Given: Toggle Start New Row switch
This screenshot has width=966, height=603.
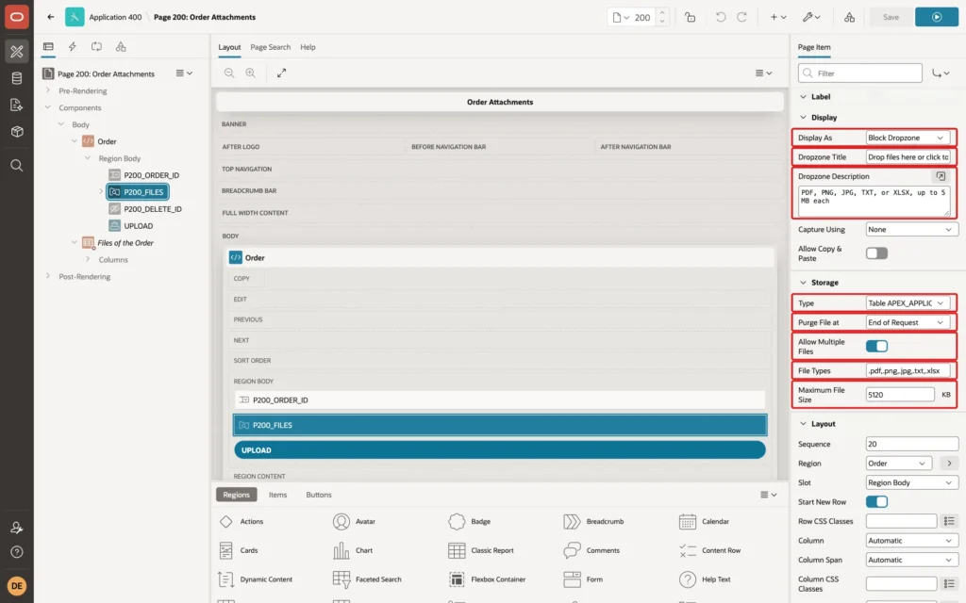Looking at the screenshot, I should pyautogui.click(x=876, y=502).
